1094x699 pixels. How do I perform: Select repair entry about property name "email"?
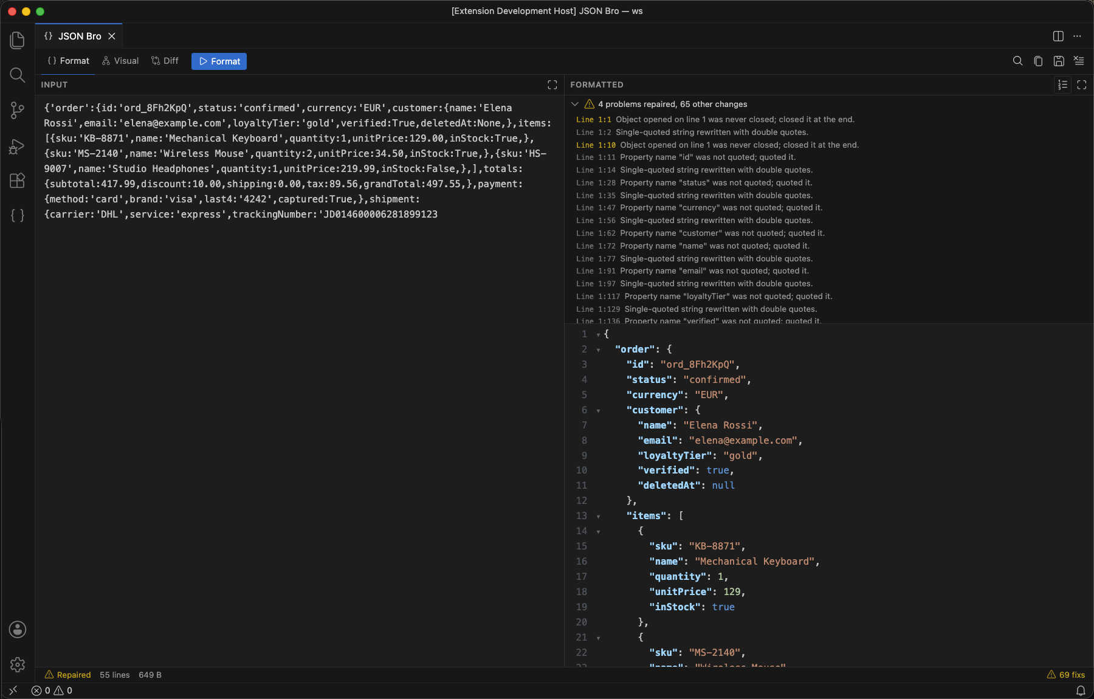pos(692,271)
